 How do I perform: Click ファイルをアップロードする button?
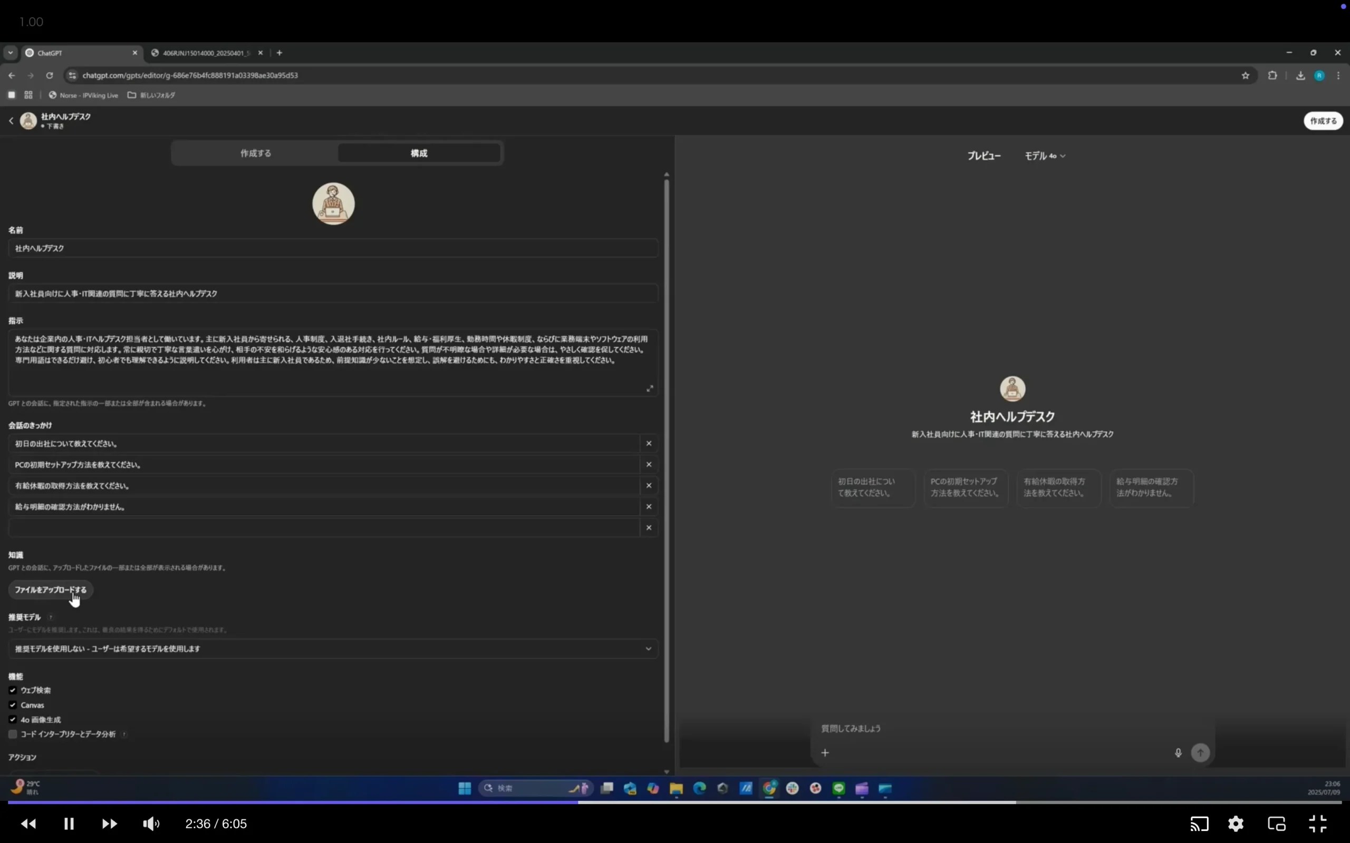(50, 590)
